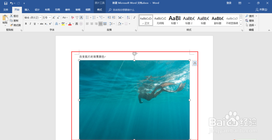Viewport: 272px width, 140px height.
Task: Toggle Align Left paragraph alignment
Action: [87, 24]
